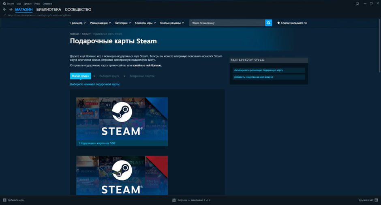Click Добавить средства на мой аккаунт

[x=269, y=77]
